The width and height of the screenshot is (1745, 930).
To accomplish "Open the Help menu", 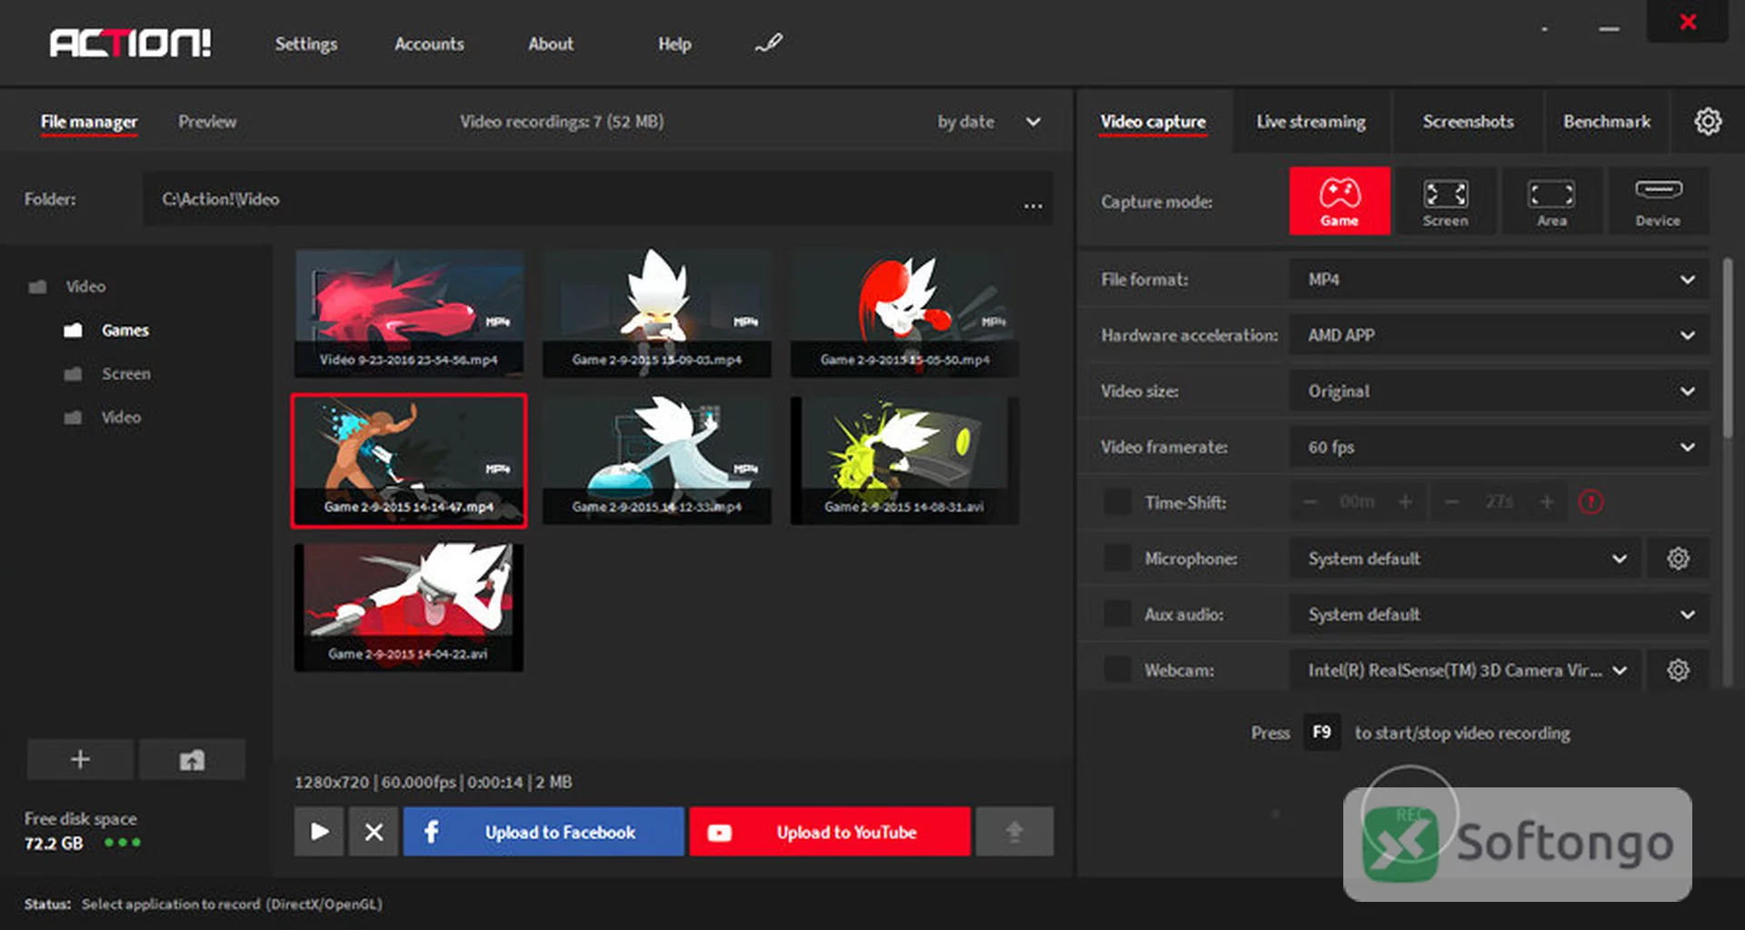I will pyautogui.click(x=674, y=44).
